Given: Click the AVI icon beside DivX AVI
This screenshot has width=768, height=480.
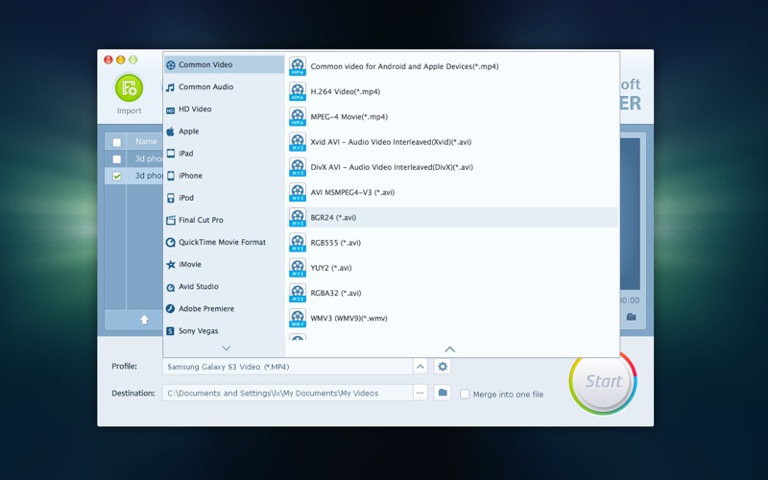Looking at the screenshot, I should (298, 167).
